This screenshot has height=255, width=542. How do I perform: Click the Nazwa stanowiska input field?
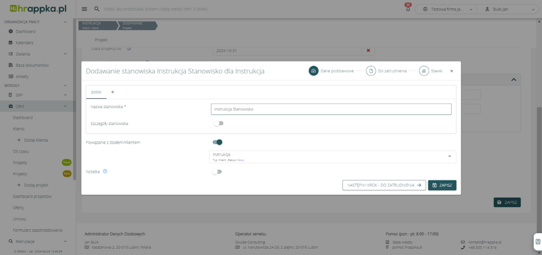pyautogui.click(x=331, y=109)
